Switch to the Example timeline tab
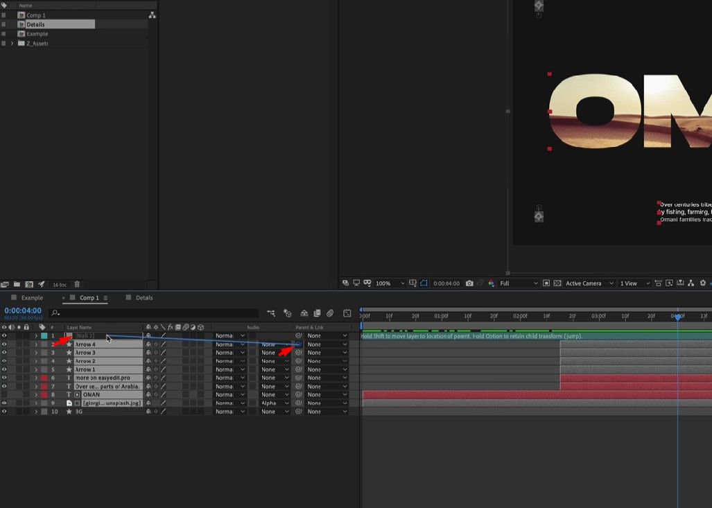 click(x=31, y=298)
